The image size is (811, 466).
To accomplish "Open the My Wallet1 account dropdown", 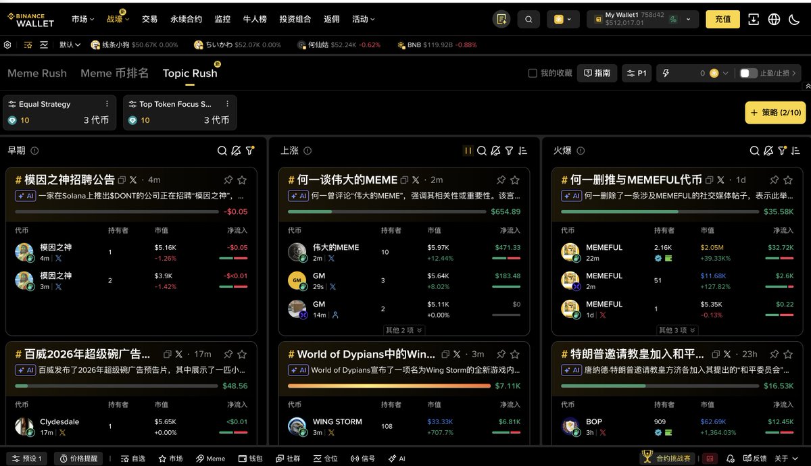I will click(642, 20).
